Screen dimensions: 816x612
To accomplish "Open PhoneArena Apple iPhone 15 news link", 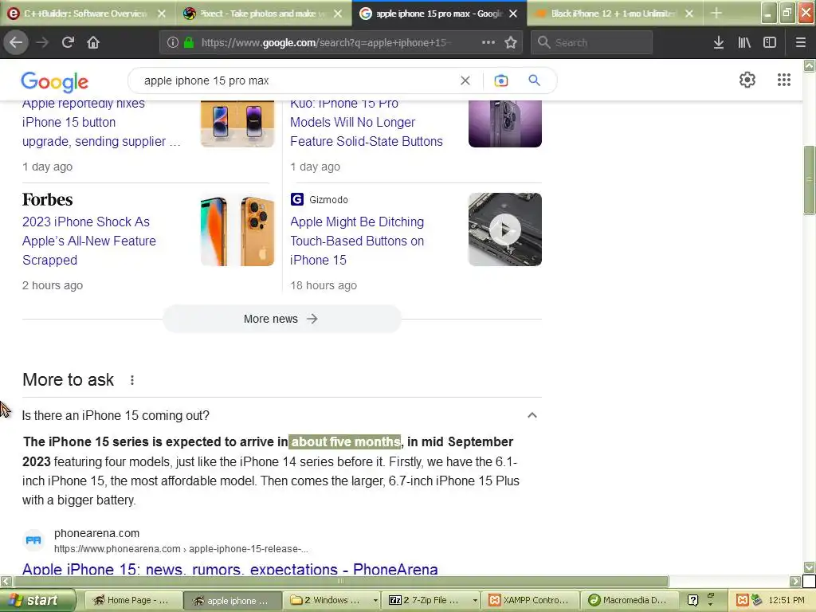I will 230,569.
